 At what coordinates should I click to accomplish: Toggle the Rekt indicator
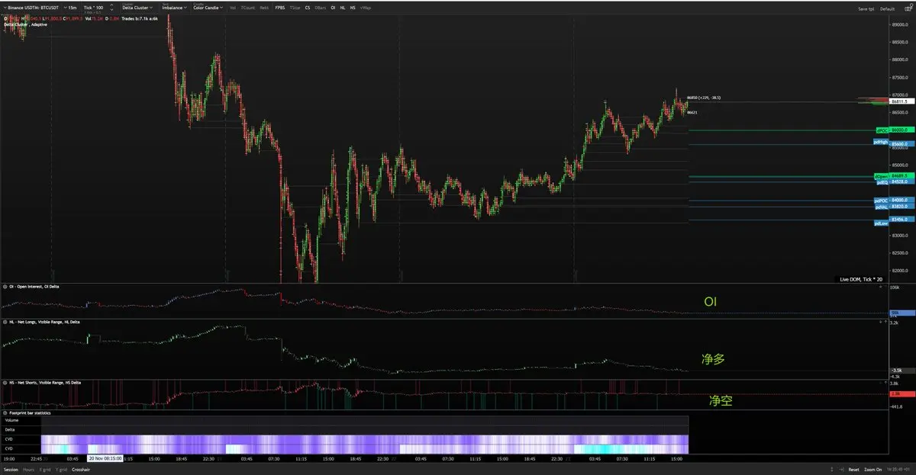pos(264,8)
